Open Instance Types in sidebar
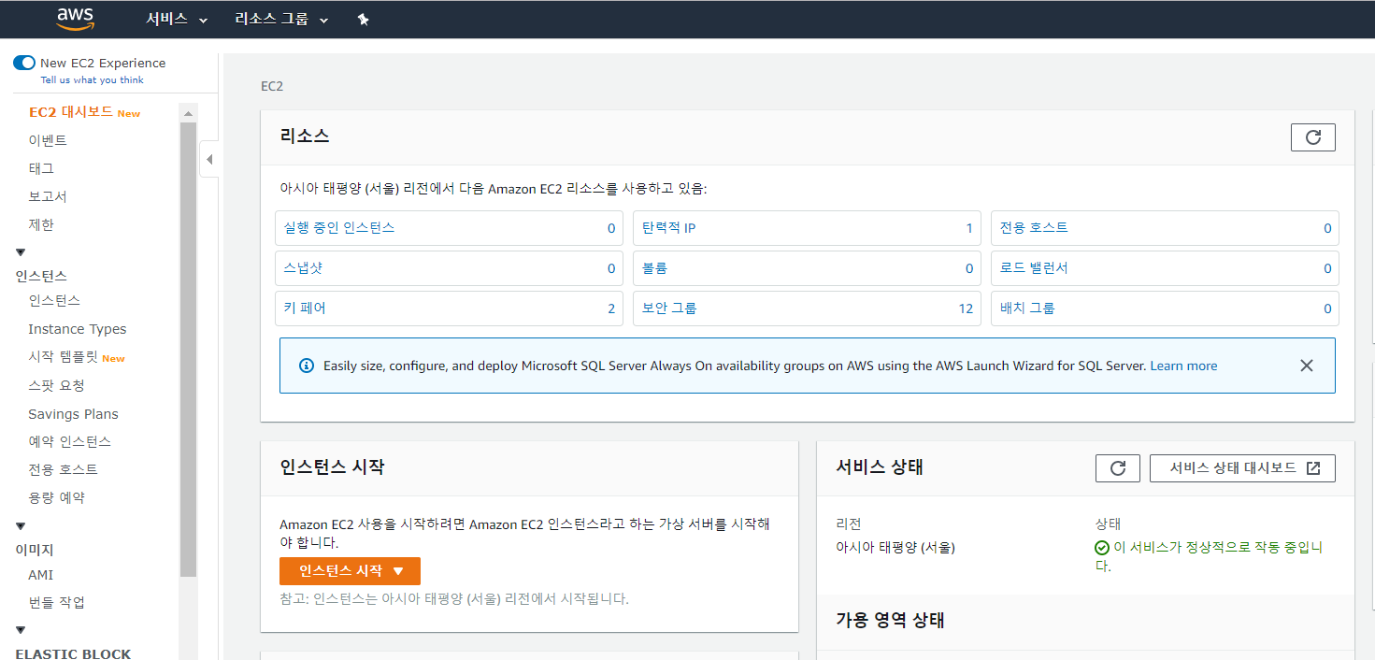1375x660 pixels. (x=77, y=329)
